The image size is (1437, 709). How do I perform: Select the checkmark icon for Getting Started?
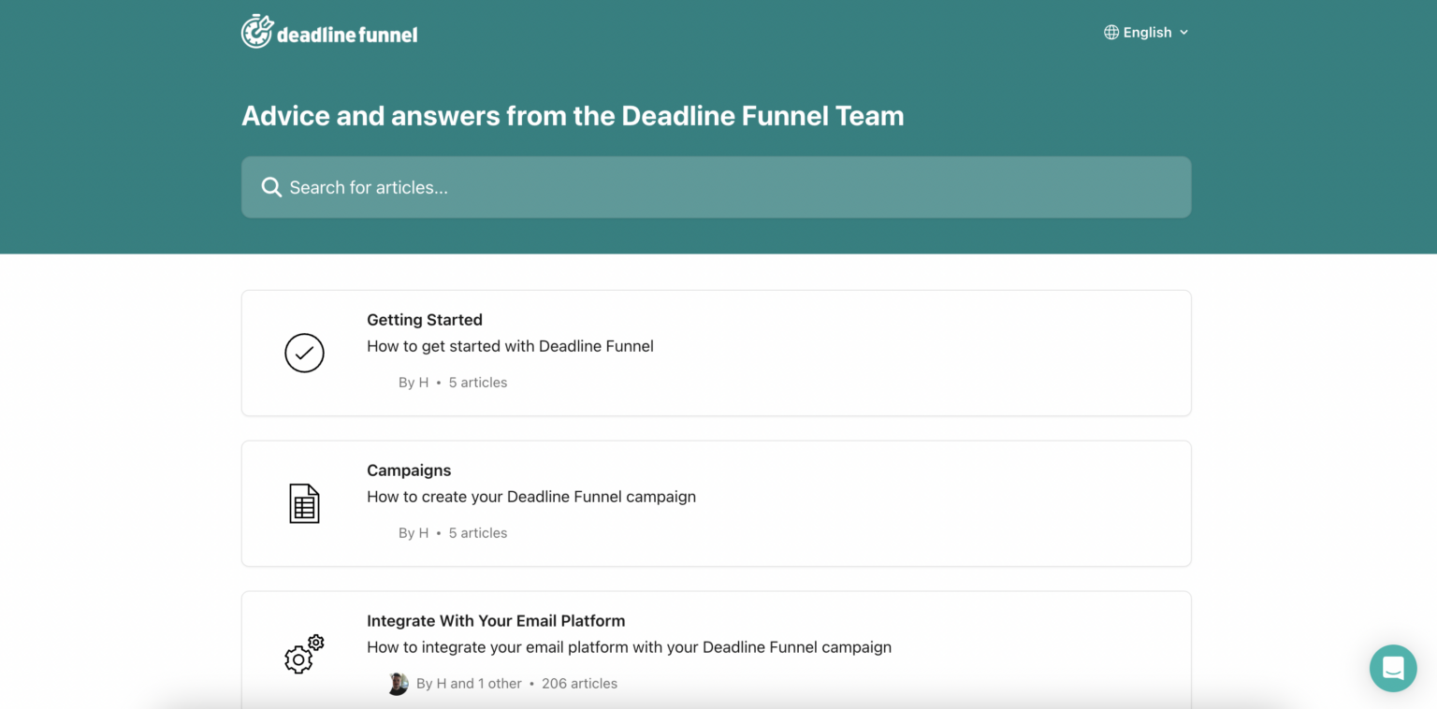click(x=304, y=353)
